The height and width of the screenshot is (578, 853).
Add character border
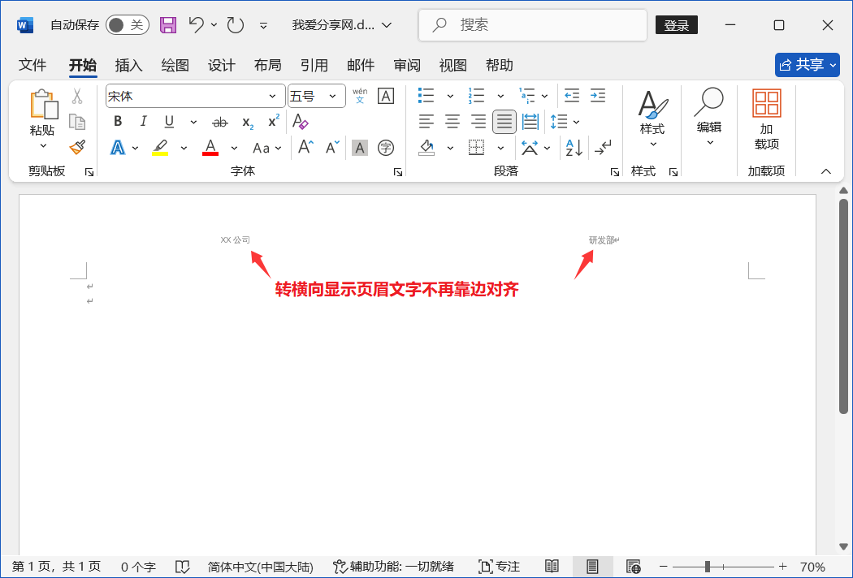(386, 97)
